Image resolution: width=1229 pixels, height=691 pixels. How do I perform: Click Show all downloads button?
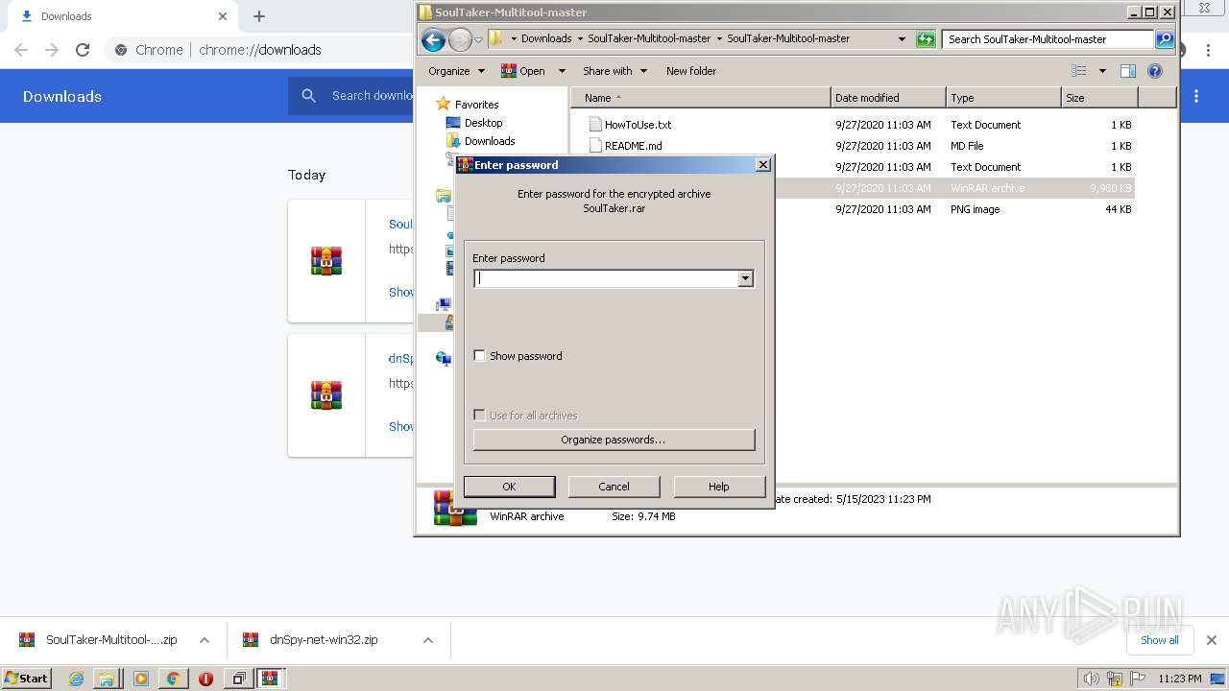pyautogui.click(x=1159, y=640)
